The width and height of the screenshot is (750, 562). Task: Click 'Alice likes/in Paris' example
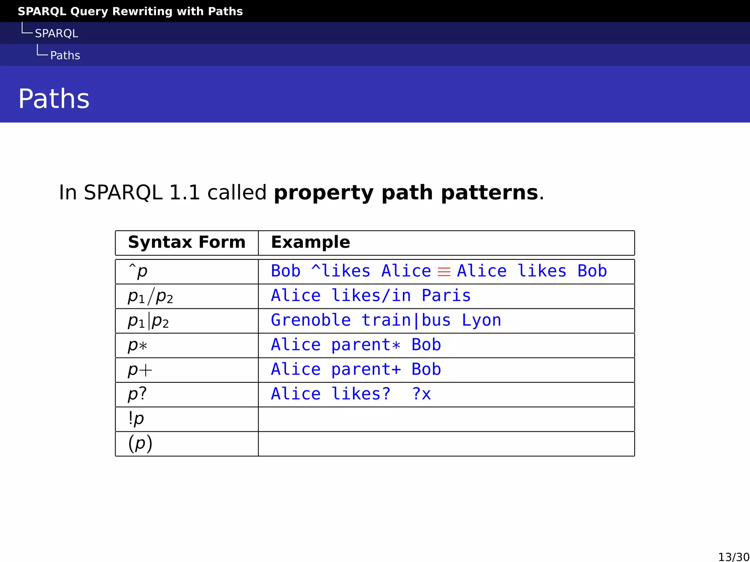point(371,296)
